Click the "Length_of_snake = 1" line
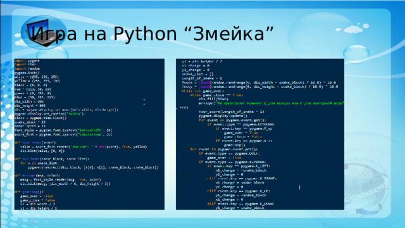 [202, 79]
